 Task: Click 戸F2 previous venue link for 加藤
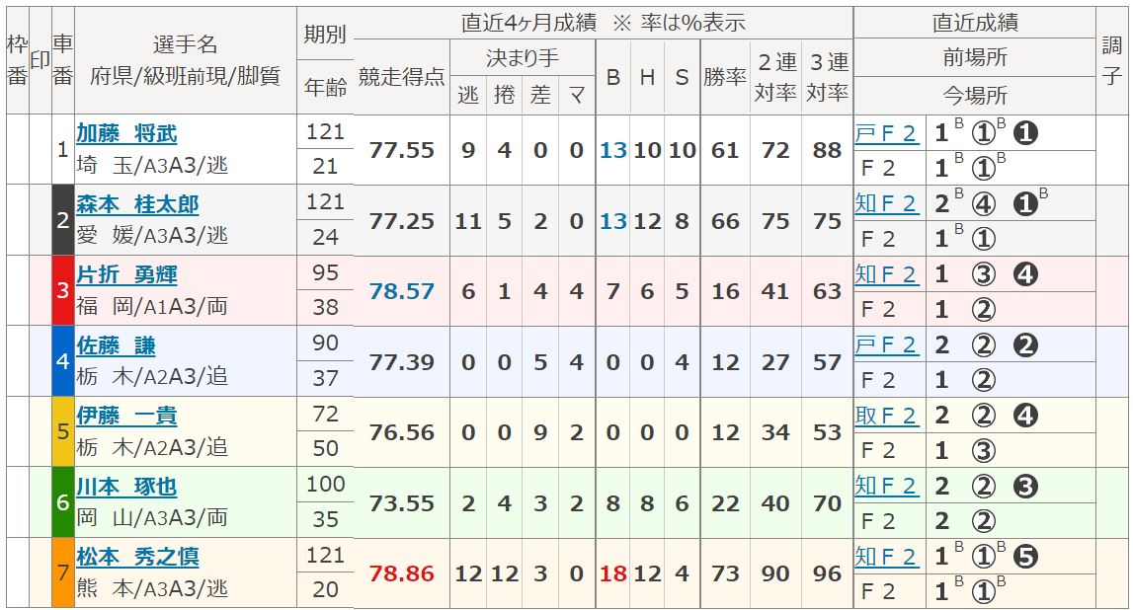click(x=886, y=133)
